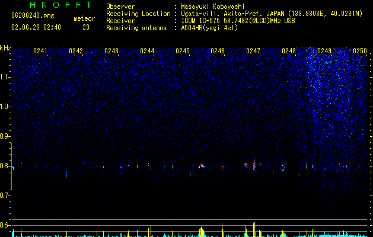The image size is (373, 237).
Task: Click the 0241 time marker
Action: pos(40,51)
